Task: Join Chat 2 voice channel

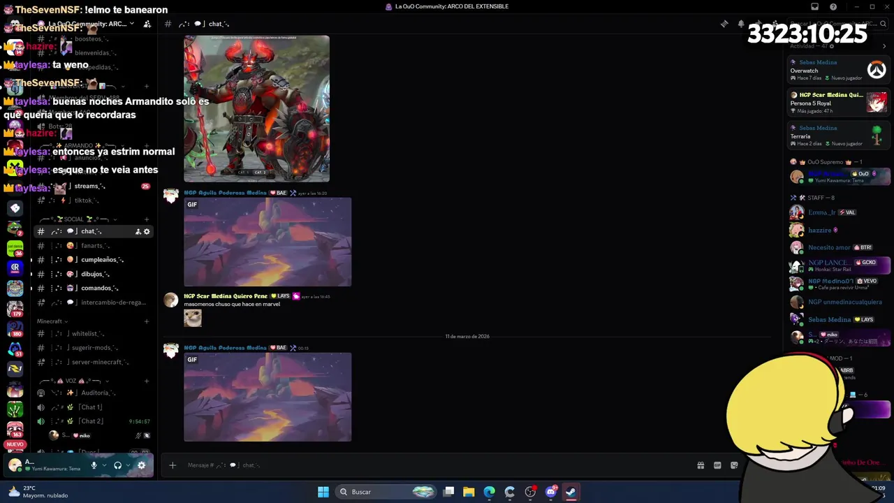Action: point(94,421)
